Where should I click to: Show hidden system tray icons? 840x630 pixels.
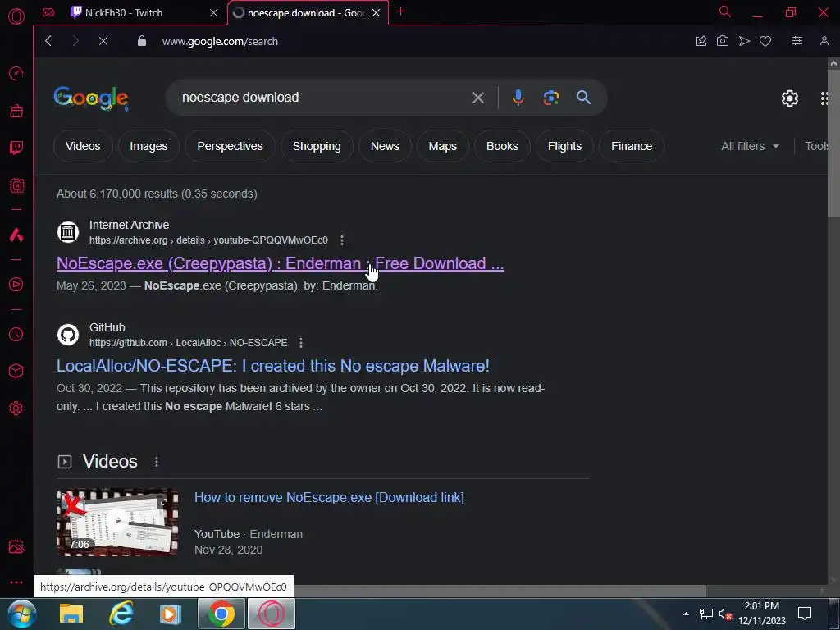[686, 614]
